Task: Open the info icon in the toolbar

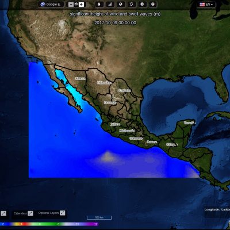Action: (142, 4)
